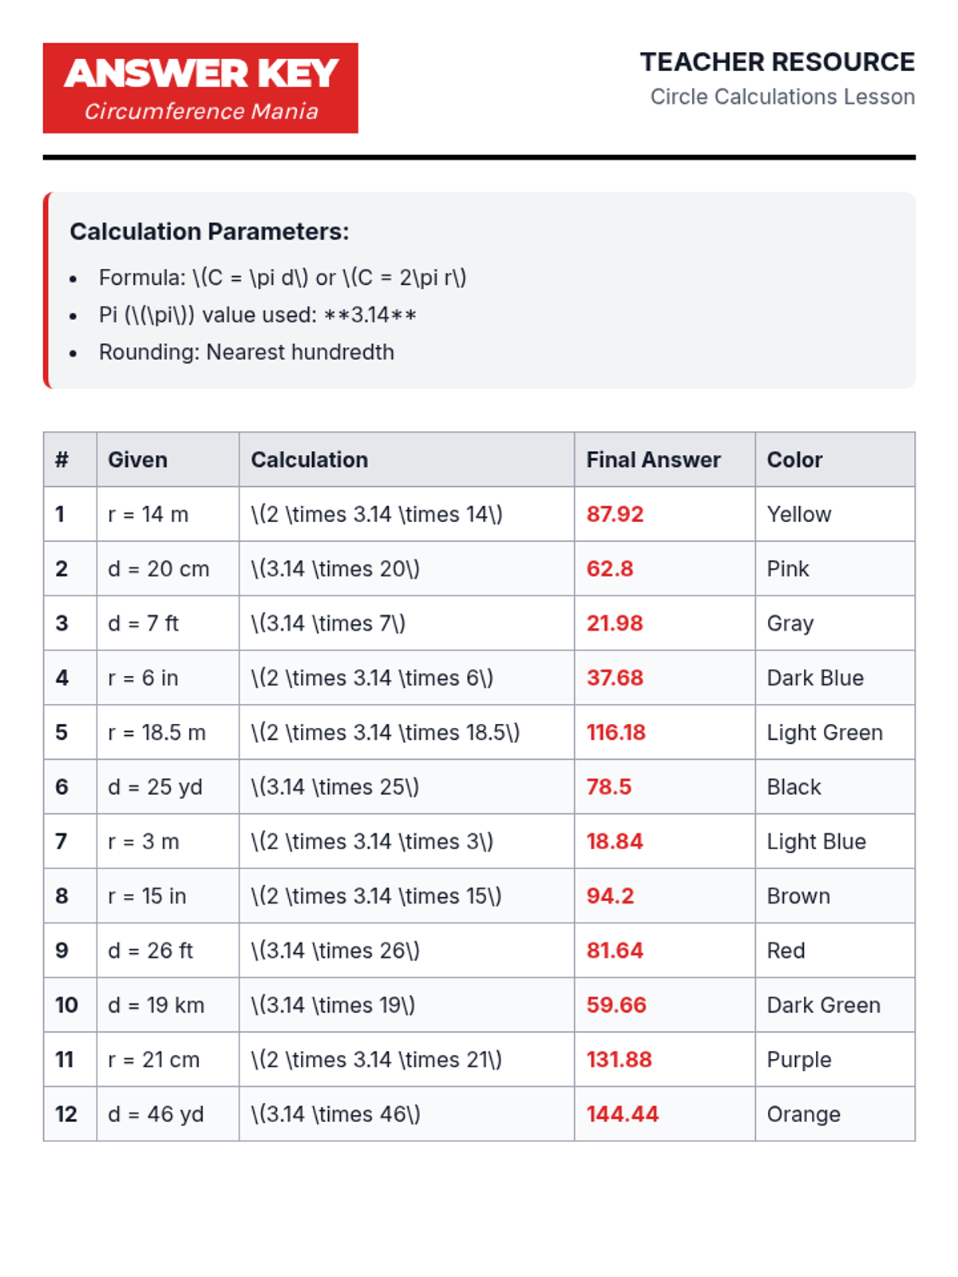Select the Light Green color cell
Viewport: 958px width, 1277px height.
[x=835, y=733]
